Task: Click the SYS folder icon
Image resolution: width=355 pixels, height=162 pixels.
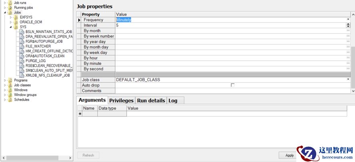Action: coord(16,27)
